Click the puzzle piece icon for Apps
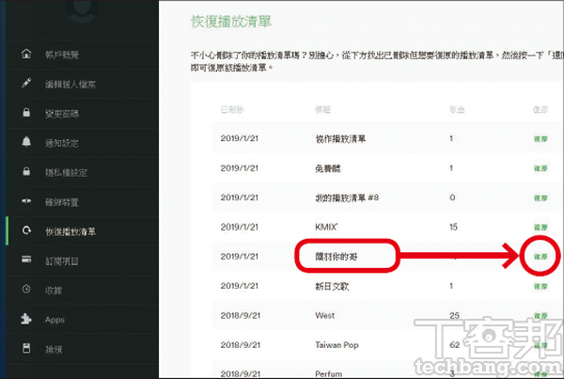The height and width of the screenshot is (379, 564). click(x=26, y=319)
